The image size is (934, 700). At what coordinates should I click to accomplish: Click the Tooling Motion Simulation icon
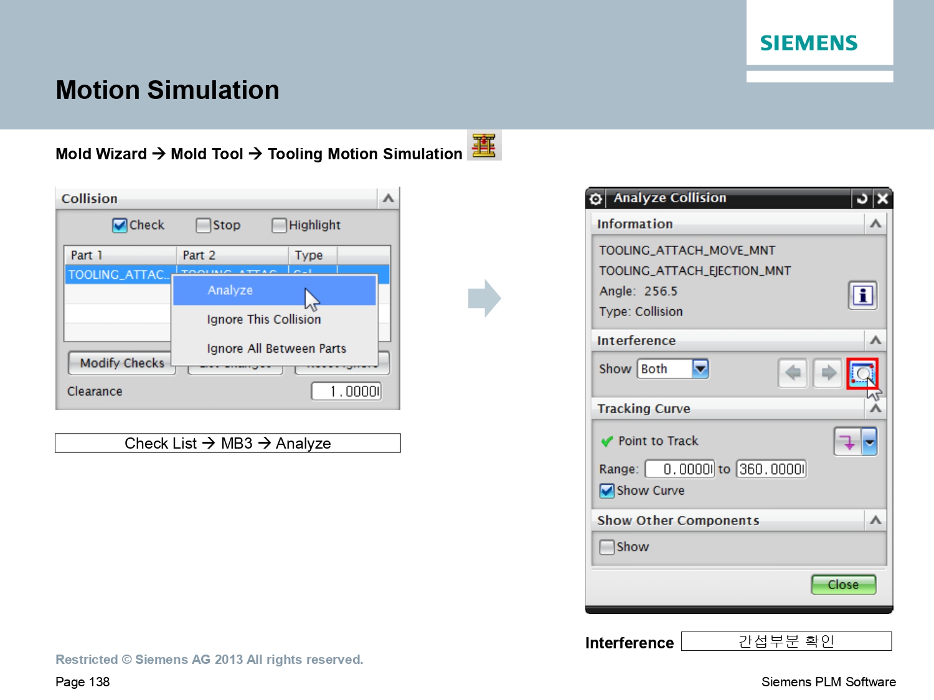[484, 145]
